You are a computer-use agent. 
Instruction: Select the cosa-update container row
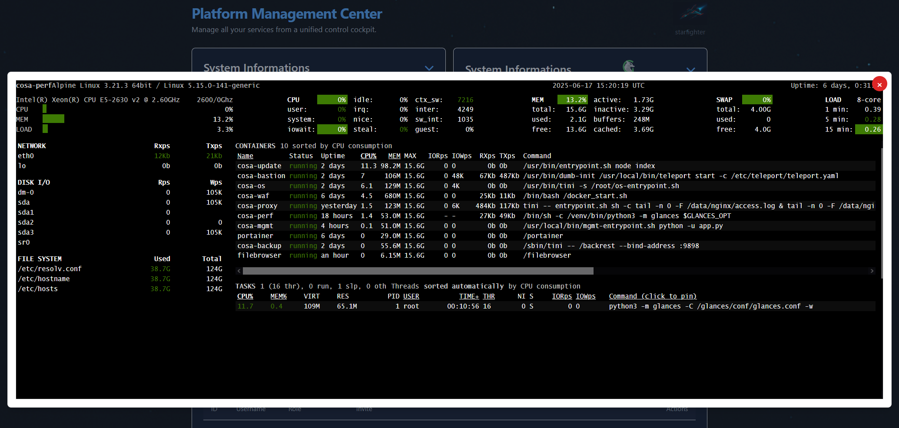pyautogui.click(x=555, y=166)
